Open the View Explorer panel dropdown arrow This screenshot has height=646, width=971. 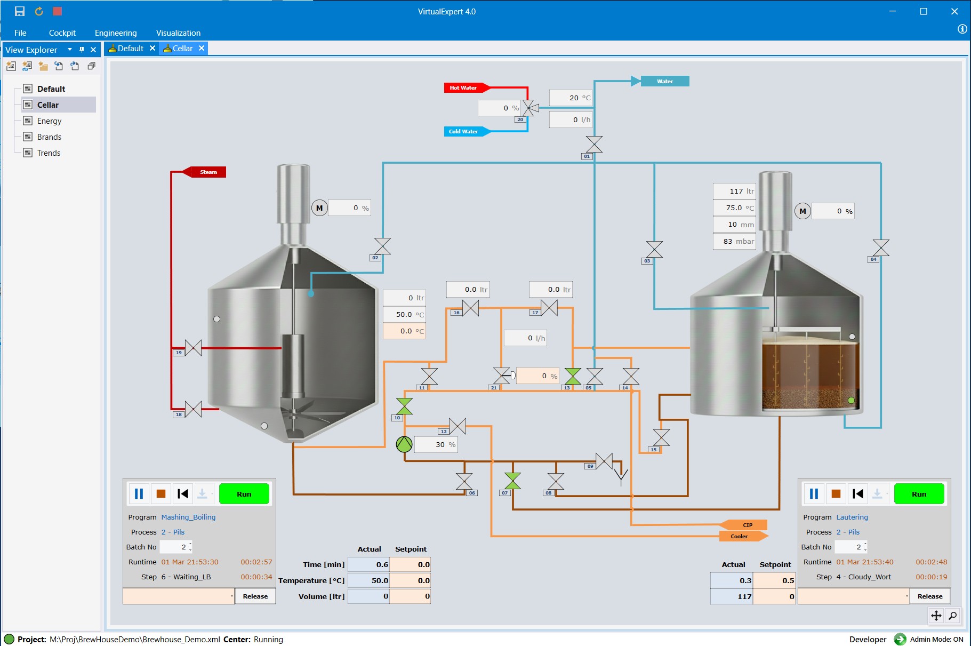[x=69, y=50]
